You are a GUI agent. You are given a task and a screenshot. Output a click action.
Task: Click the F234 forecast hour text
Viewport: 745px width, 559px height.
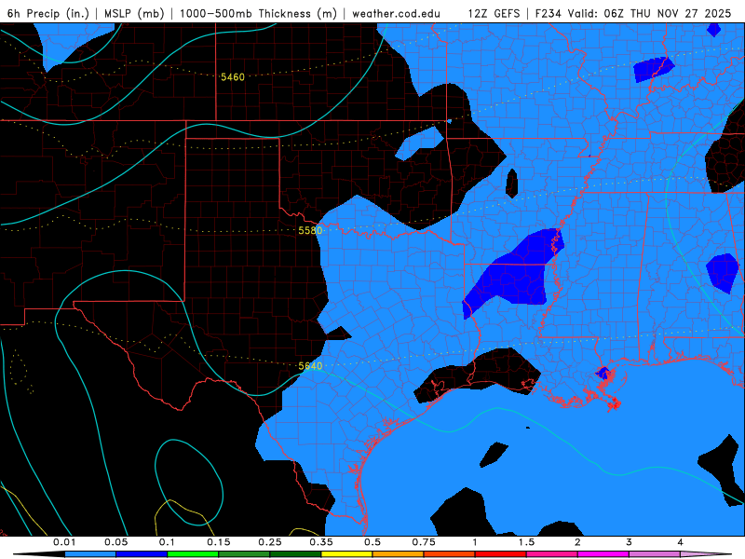pos(549,13)
